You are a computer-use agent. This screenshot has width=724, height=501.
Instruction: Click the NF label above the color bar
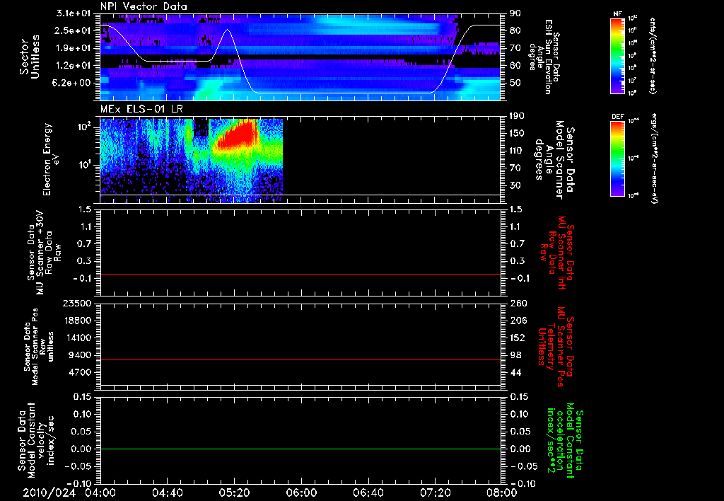coord(617,14)
